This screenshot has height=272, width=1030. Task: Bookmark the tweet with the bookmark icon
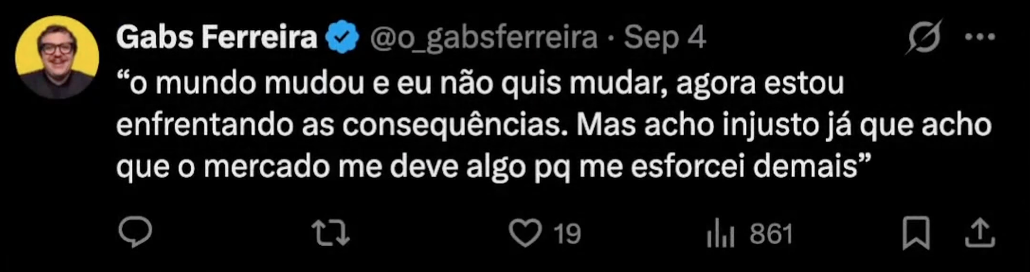(916, 233)
